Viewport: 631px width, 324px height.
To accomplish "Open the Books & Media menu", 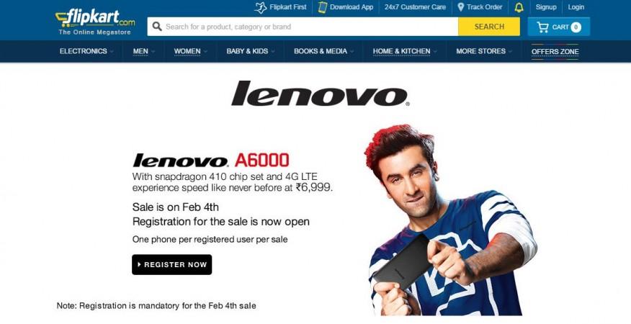I will [323, 51].
